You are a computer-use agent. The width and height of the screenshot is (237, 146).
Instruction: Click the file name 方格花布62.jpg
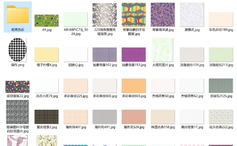[x=192, y=96]
